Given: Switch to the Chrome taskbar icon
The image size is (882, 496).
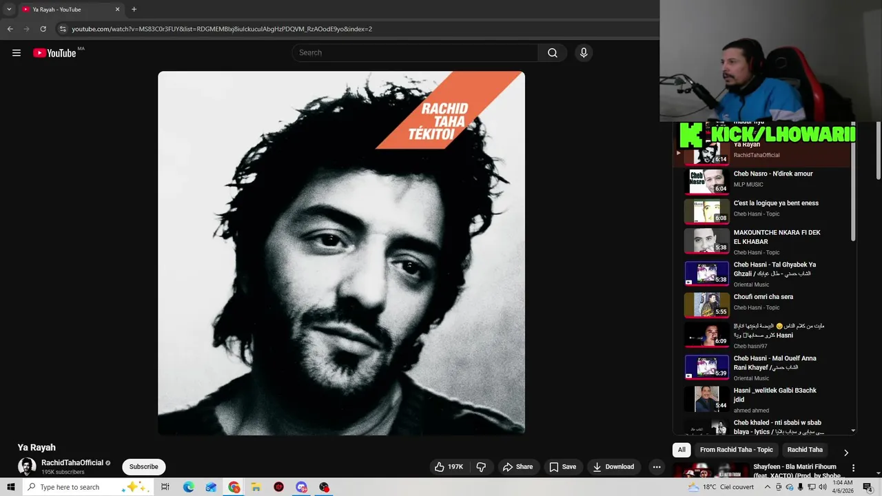Looking at the screenshot, I should point(234,487).
